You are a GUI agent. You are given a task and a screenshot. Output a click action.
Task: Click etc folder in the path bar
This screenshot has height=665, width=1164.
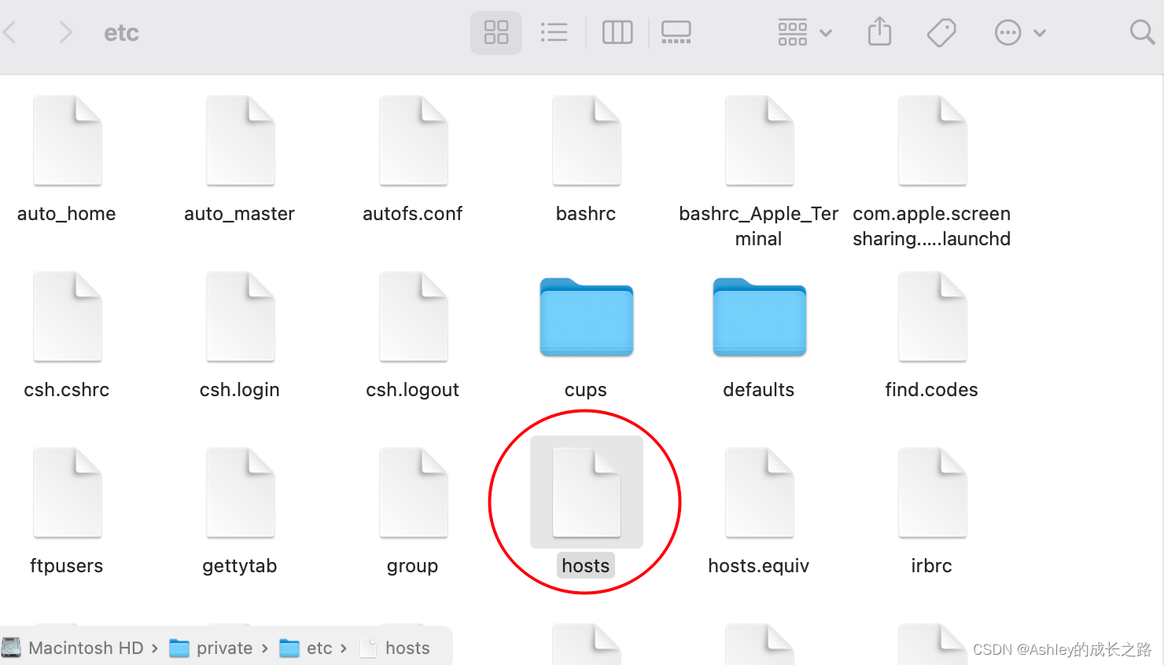(x=319, y=648)
